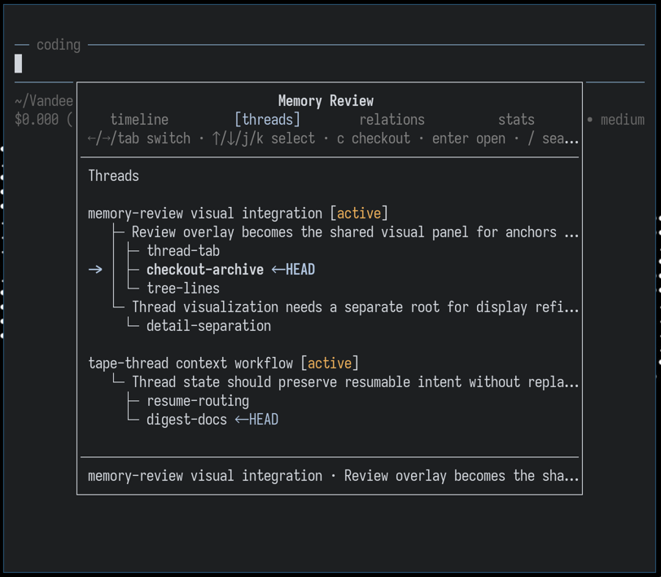This screenshot has width=661, height=577.
Task: Select the detail-separation entry
Action: tap(208, 326)
